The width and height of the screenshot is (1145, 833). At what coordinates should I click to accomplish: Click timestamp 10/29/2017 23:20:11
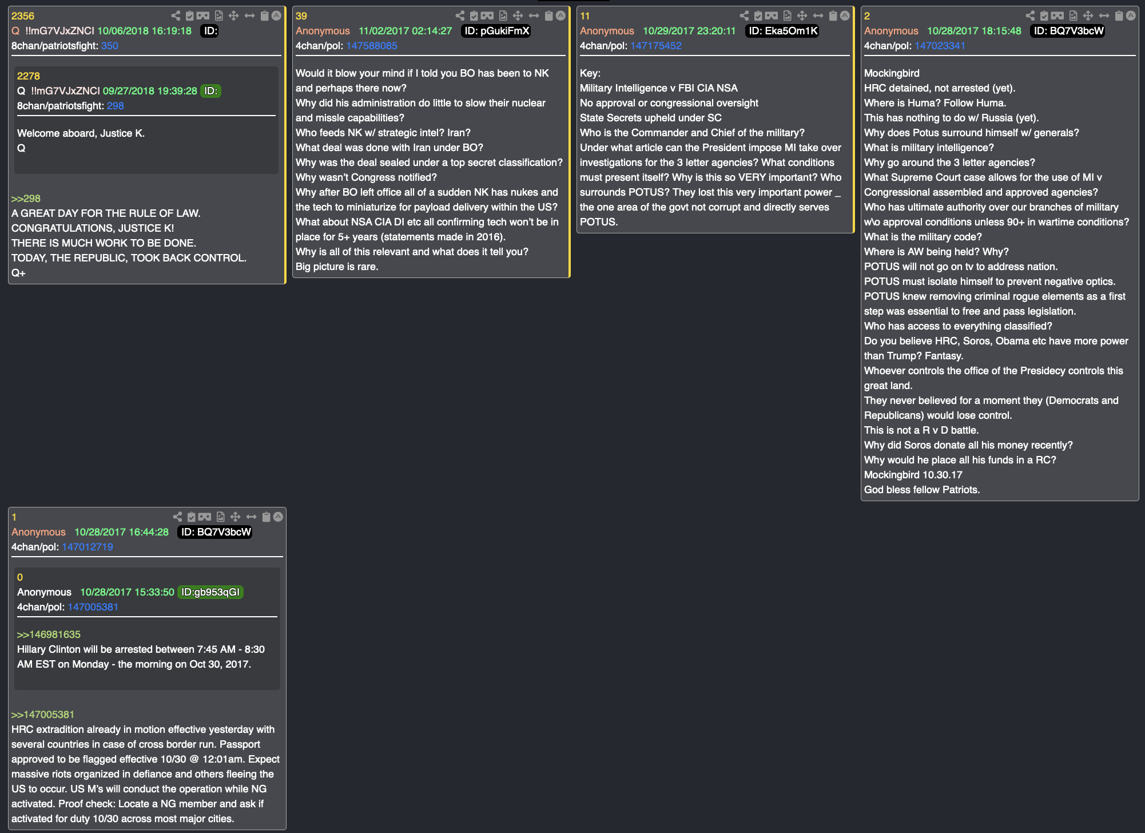click(689, 31)
